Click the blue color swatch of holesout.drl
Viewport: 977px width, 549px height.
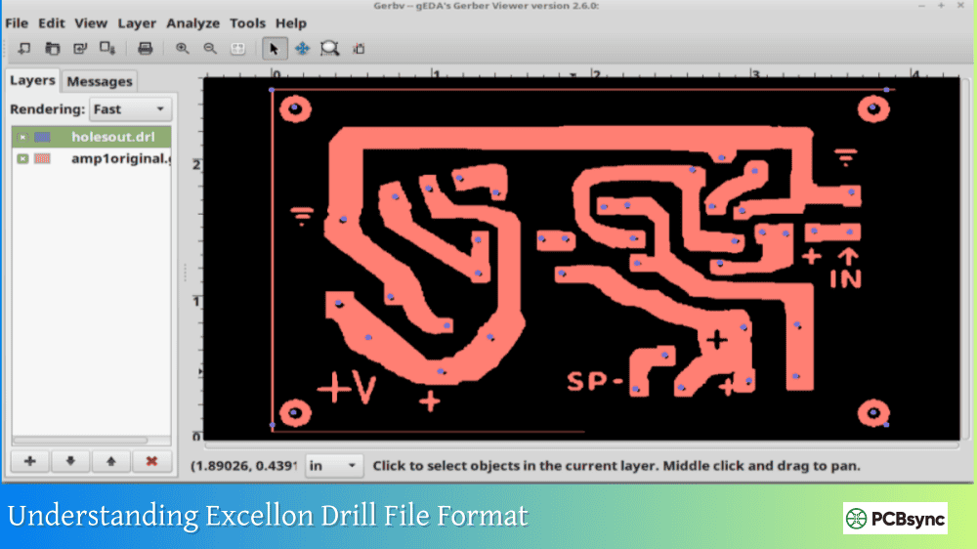click(x=42, y=137)
